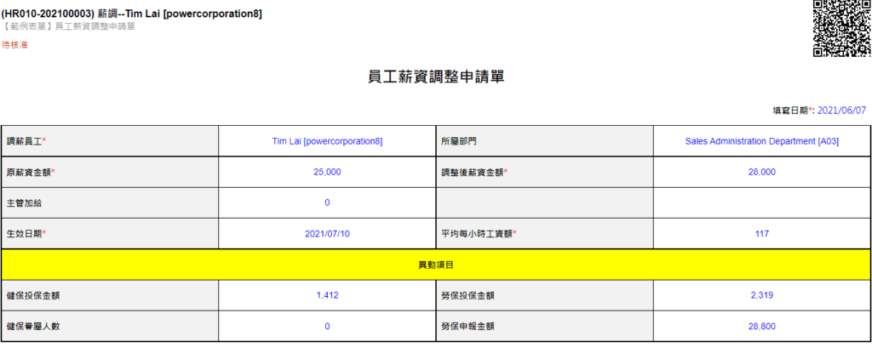Open the Tim Lai [powercorporation8] employee link
The height and width of the screenshot is (353, 872).
click(x=327, y=141)
